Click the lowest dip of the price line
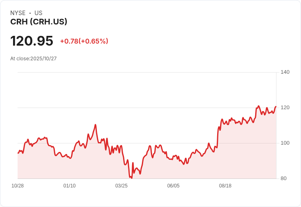The image size is (301, 207). click(x=131, y=178)
